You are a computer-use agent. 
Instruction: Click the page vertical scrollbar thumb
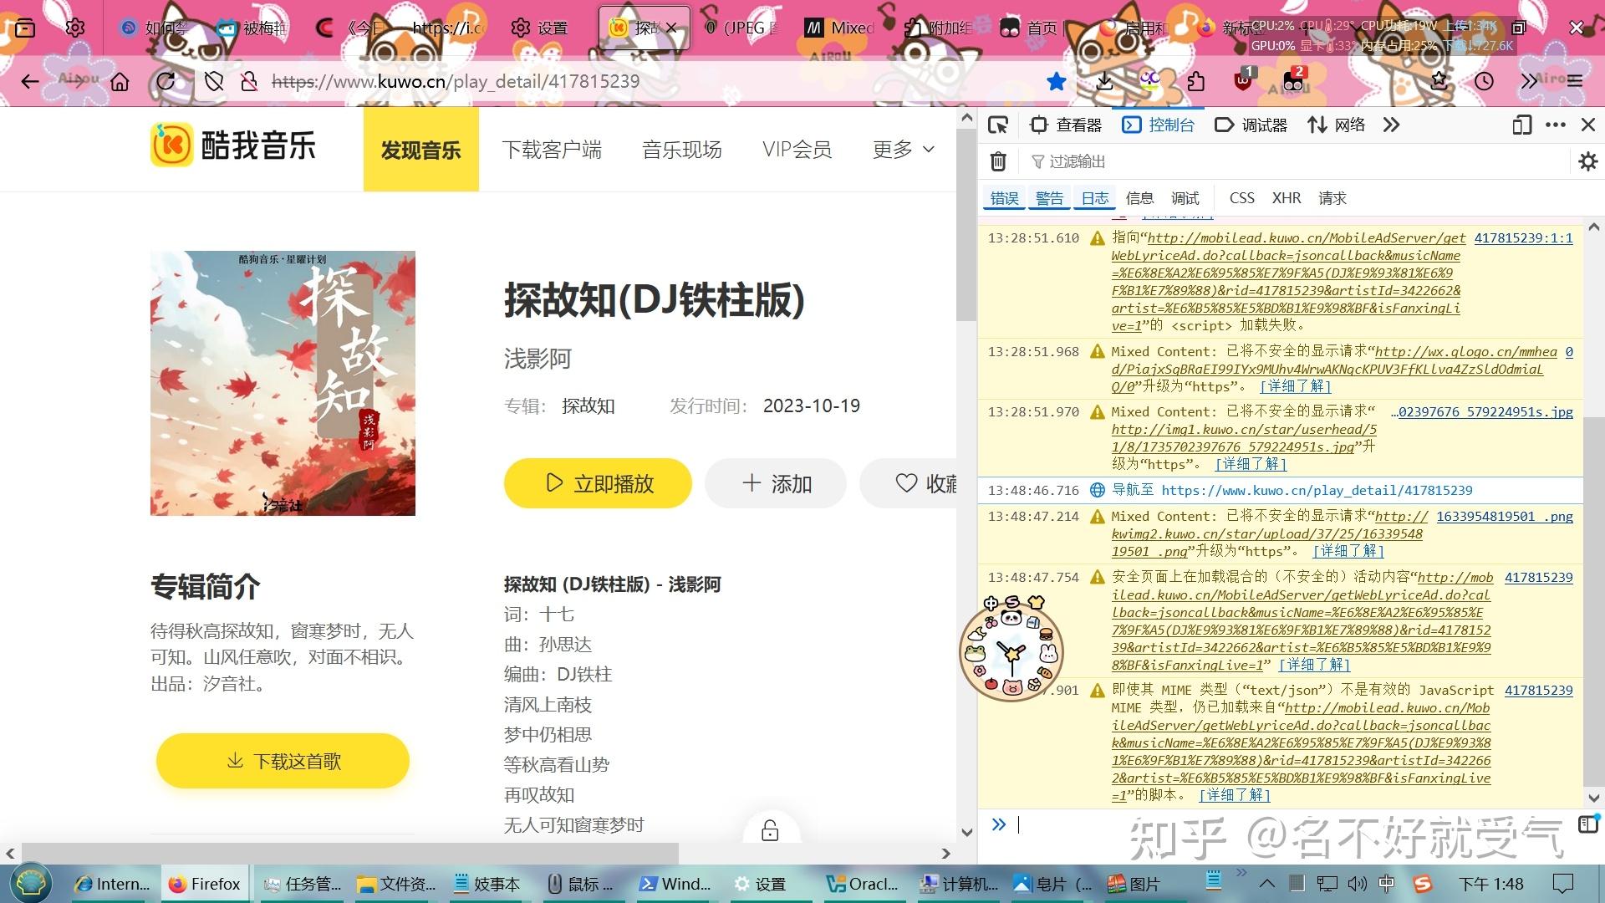pyautogui.click(x=966, y=226)
